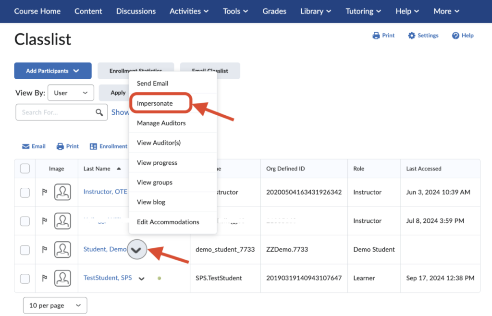Click flag icon in Instructor, OTE row
Viewport: 492px width, 316px height.
click(x=45, y=192)
